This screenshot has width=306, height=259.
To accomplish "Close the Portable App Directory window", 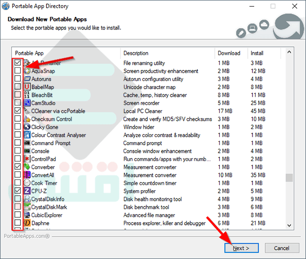I will pyautogui.click(x=295, y=6).
